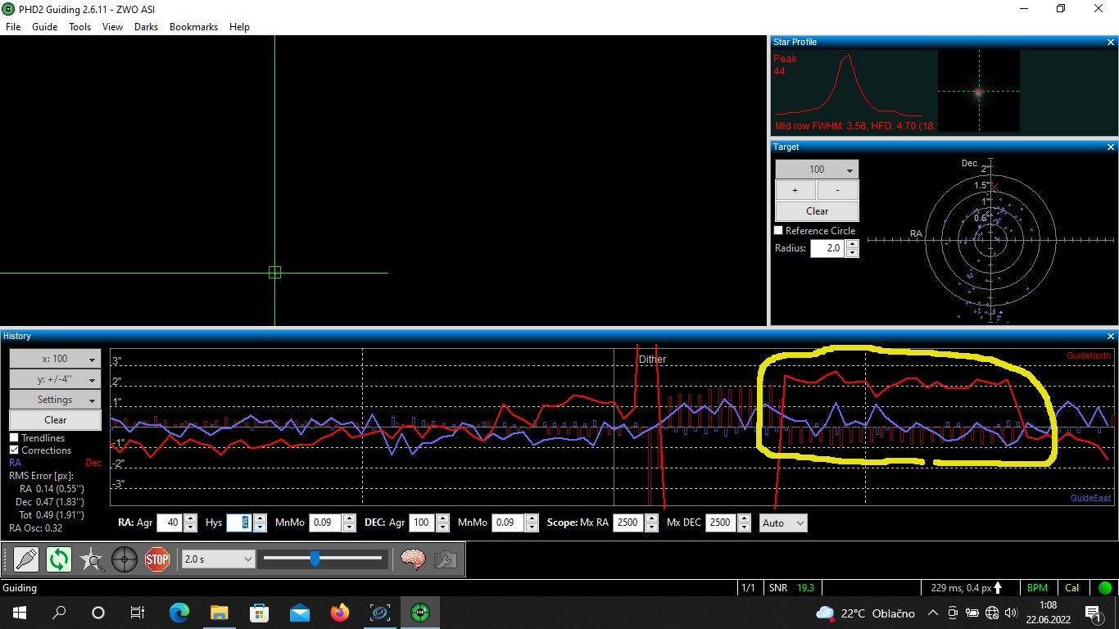Open the 2.0 s exposure dropdown

(219, 559)
